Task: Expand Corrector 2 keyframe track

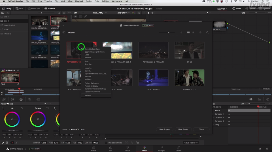Action: click(x=213, y=117)
